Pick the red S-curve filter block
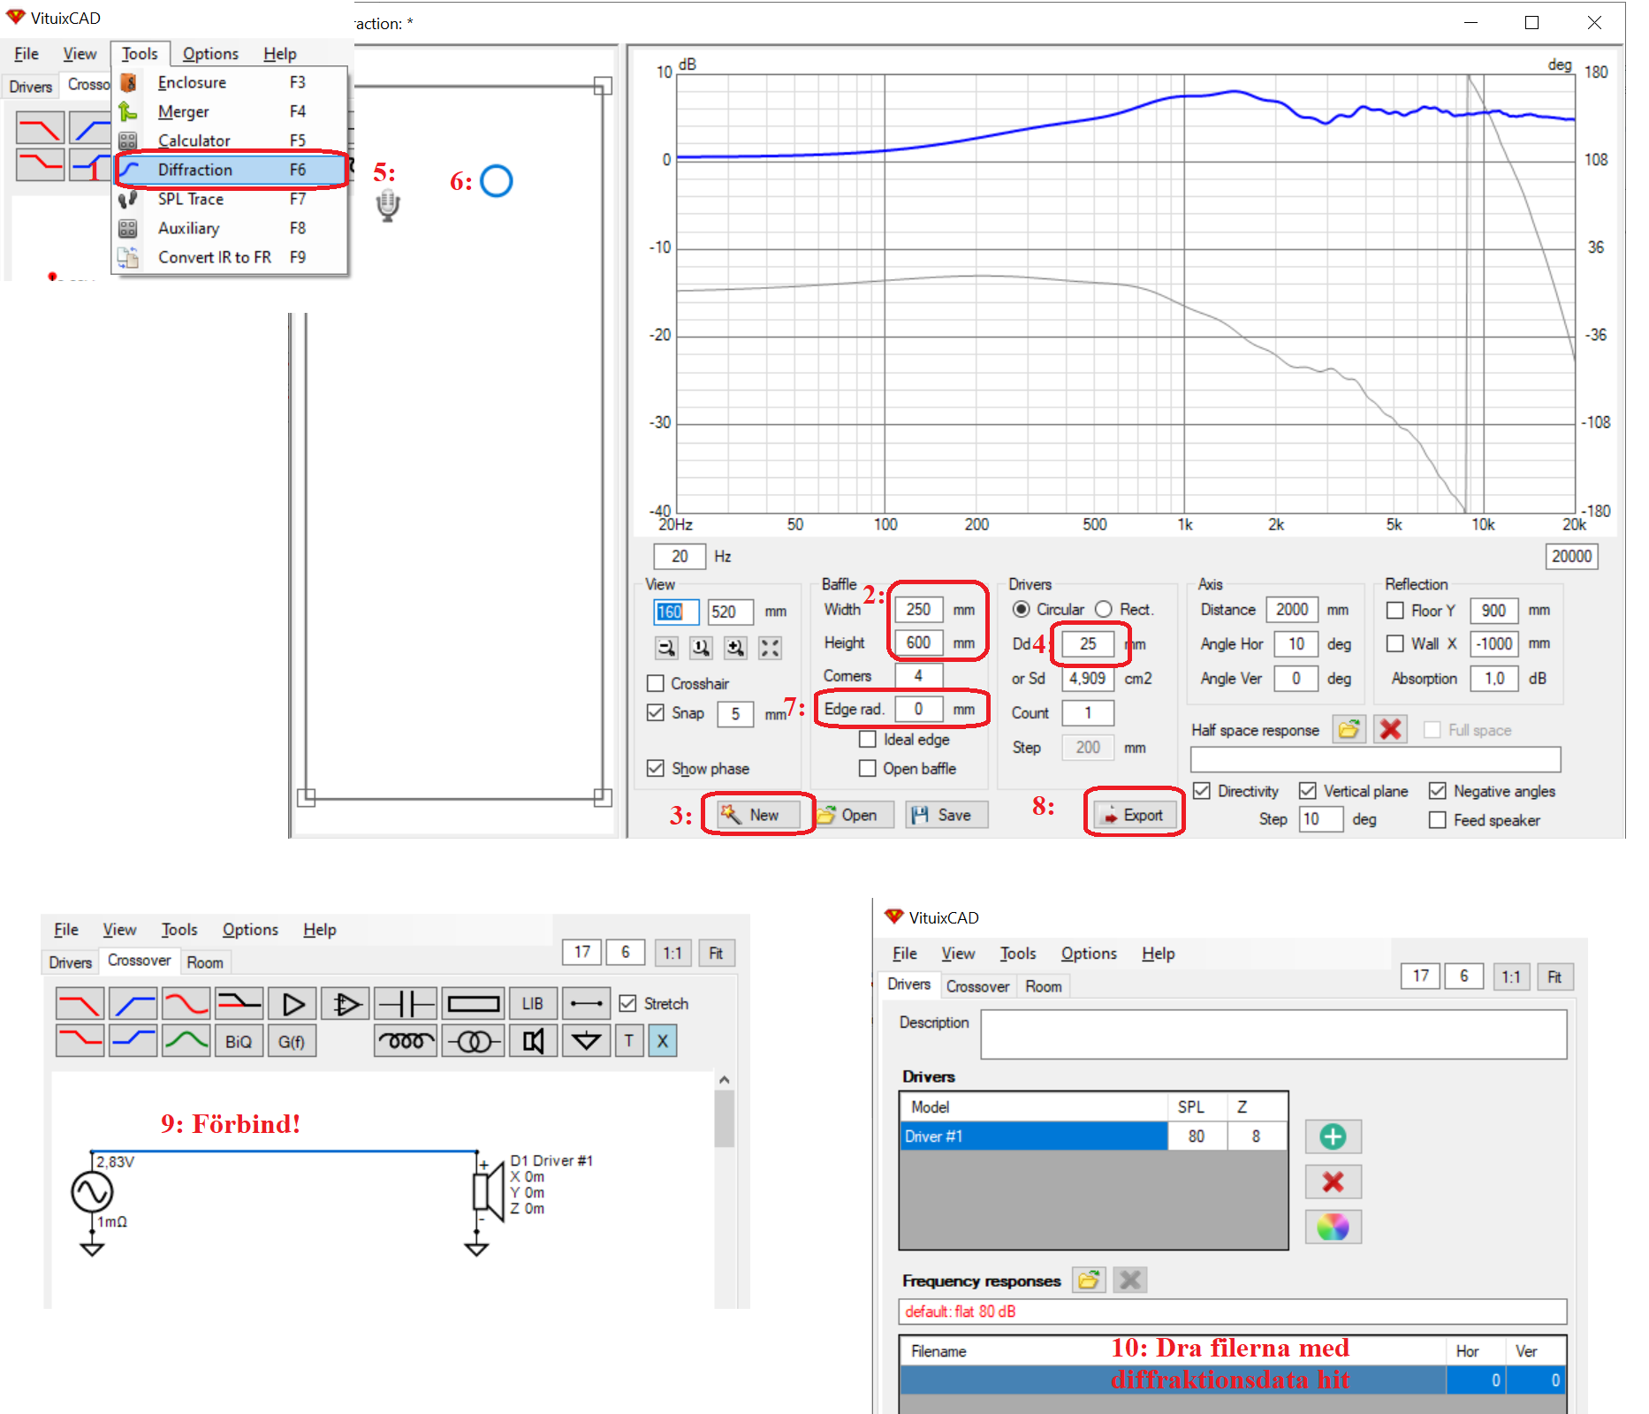 (x=186, y=1004)
